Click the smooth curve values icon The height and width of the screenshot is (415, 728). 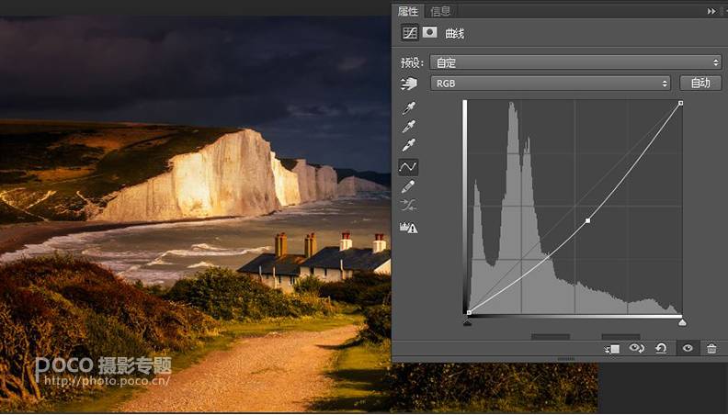(408, 205)
